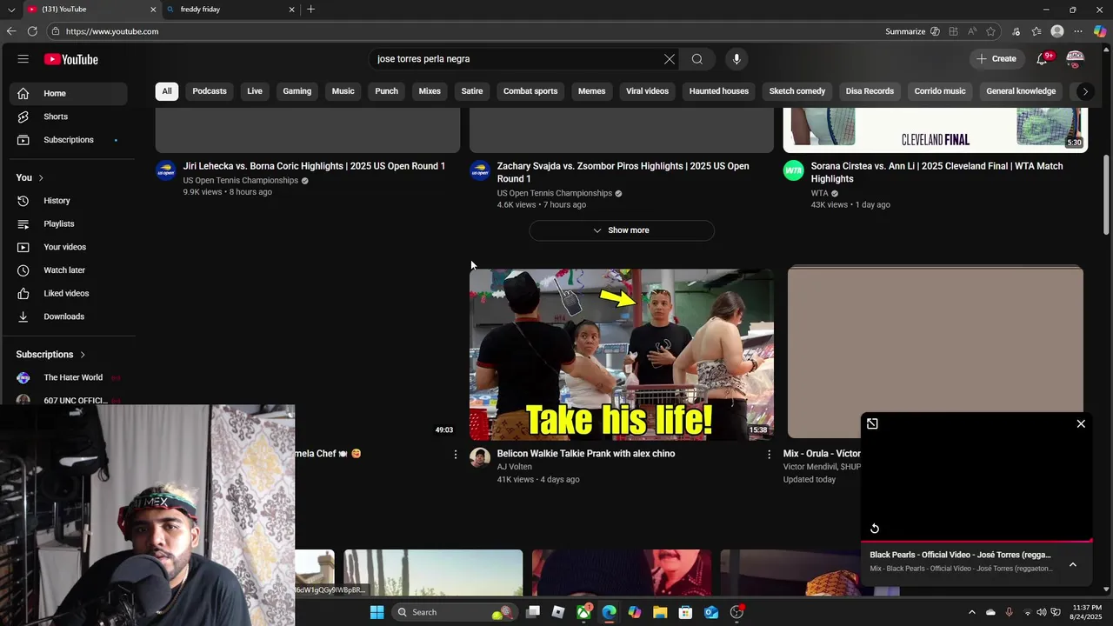Expand tennis shelf with Show more

pos(622,230)
